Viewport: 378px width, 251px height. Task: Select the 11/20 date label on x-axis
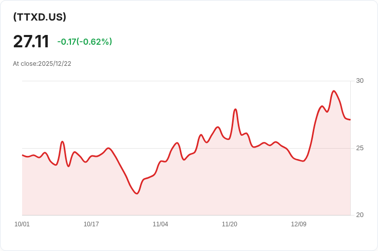coord(230,224)
